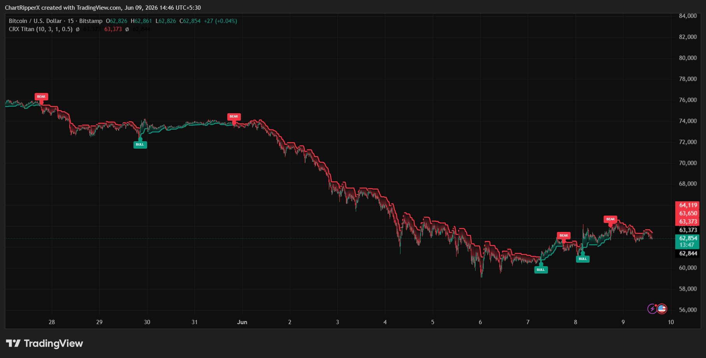Click the 84,000 price axis label
This screenshot has height=358, width=706.
point(688,16)
